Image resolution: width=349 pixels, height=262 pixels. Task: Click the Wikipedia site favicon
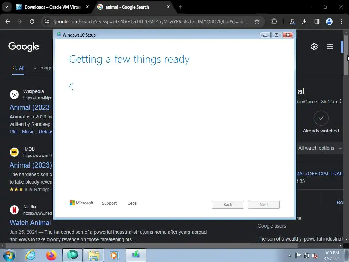pyautogui.click(x=14, y=94)
